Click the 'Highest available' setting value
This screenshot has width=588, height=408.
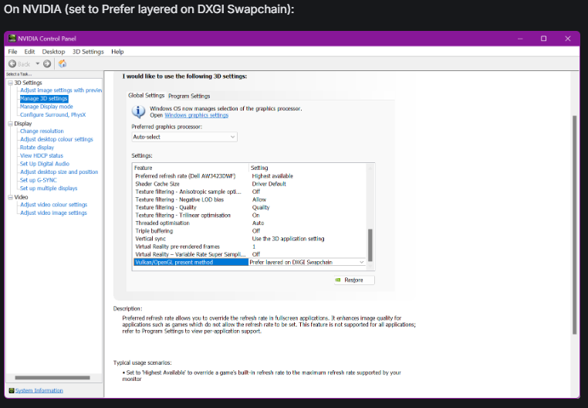coord(272,176)
